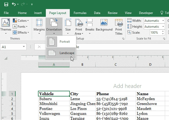The width and height of the screenshot is (169, 120).
Task: Select row 1 header
Action: 12,94
